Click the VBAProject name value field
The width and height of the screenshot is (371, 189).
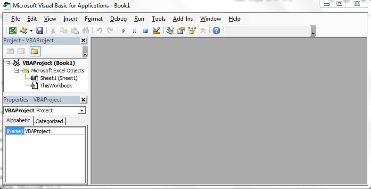coord(54,131)
